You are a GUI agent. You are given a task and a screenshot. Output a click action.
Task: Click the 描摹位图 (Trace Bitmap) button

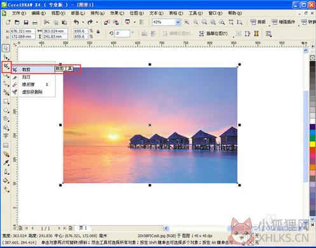pos(214,34)
